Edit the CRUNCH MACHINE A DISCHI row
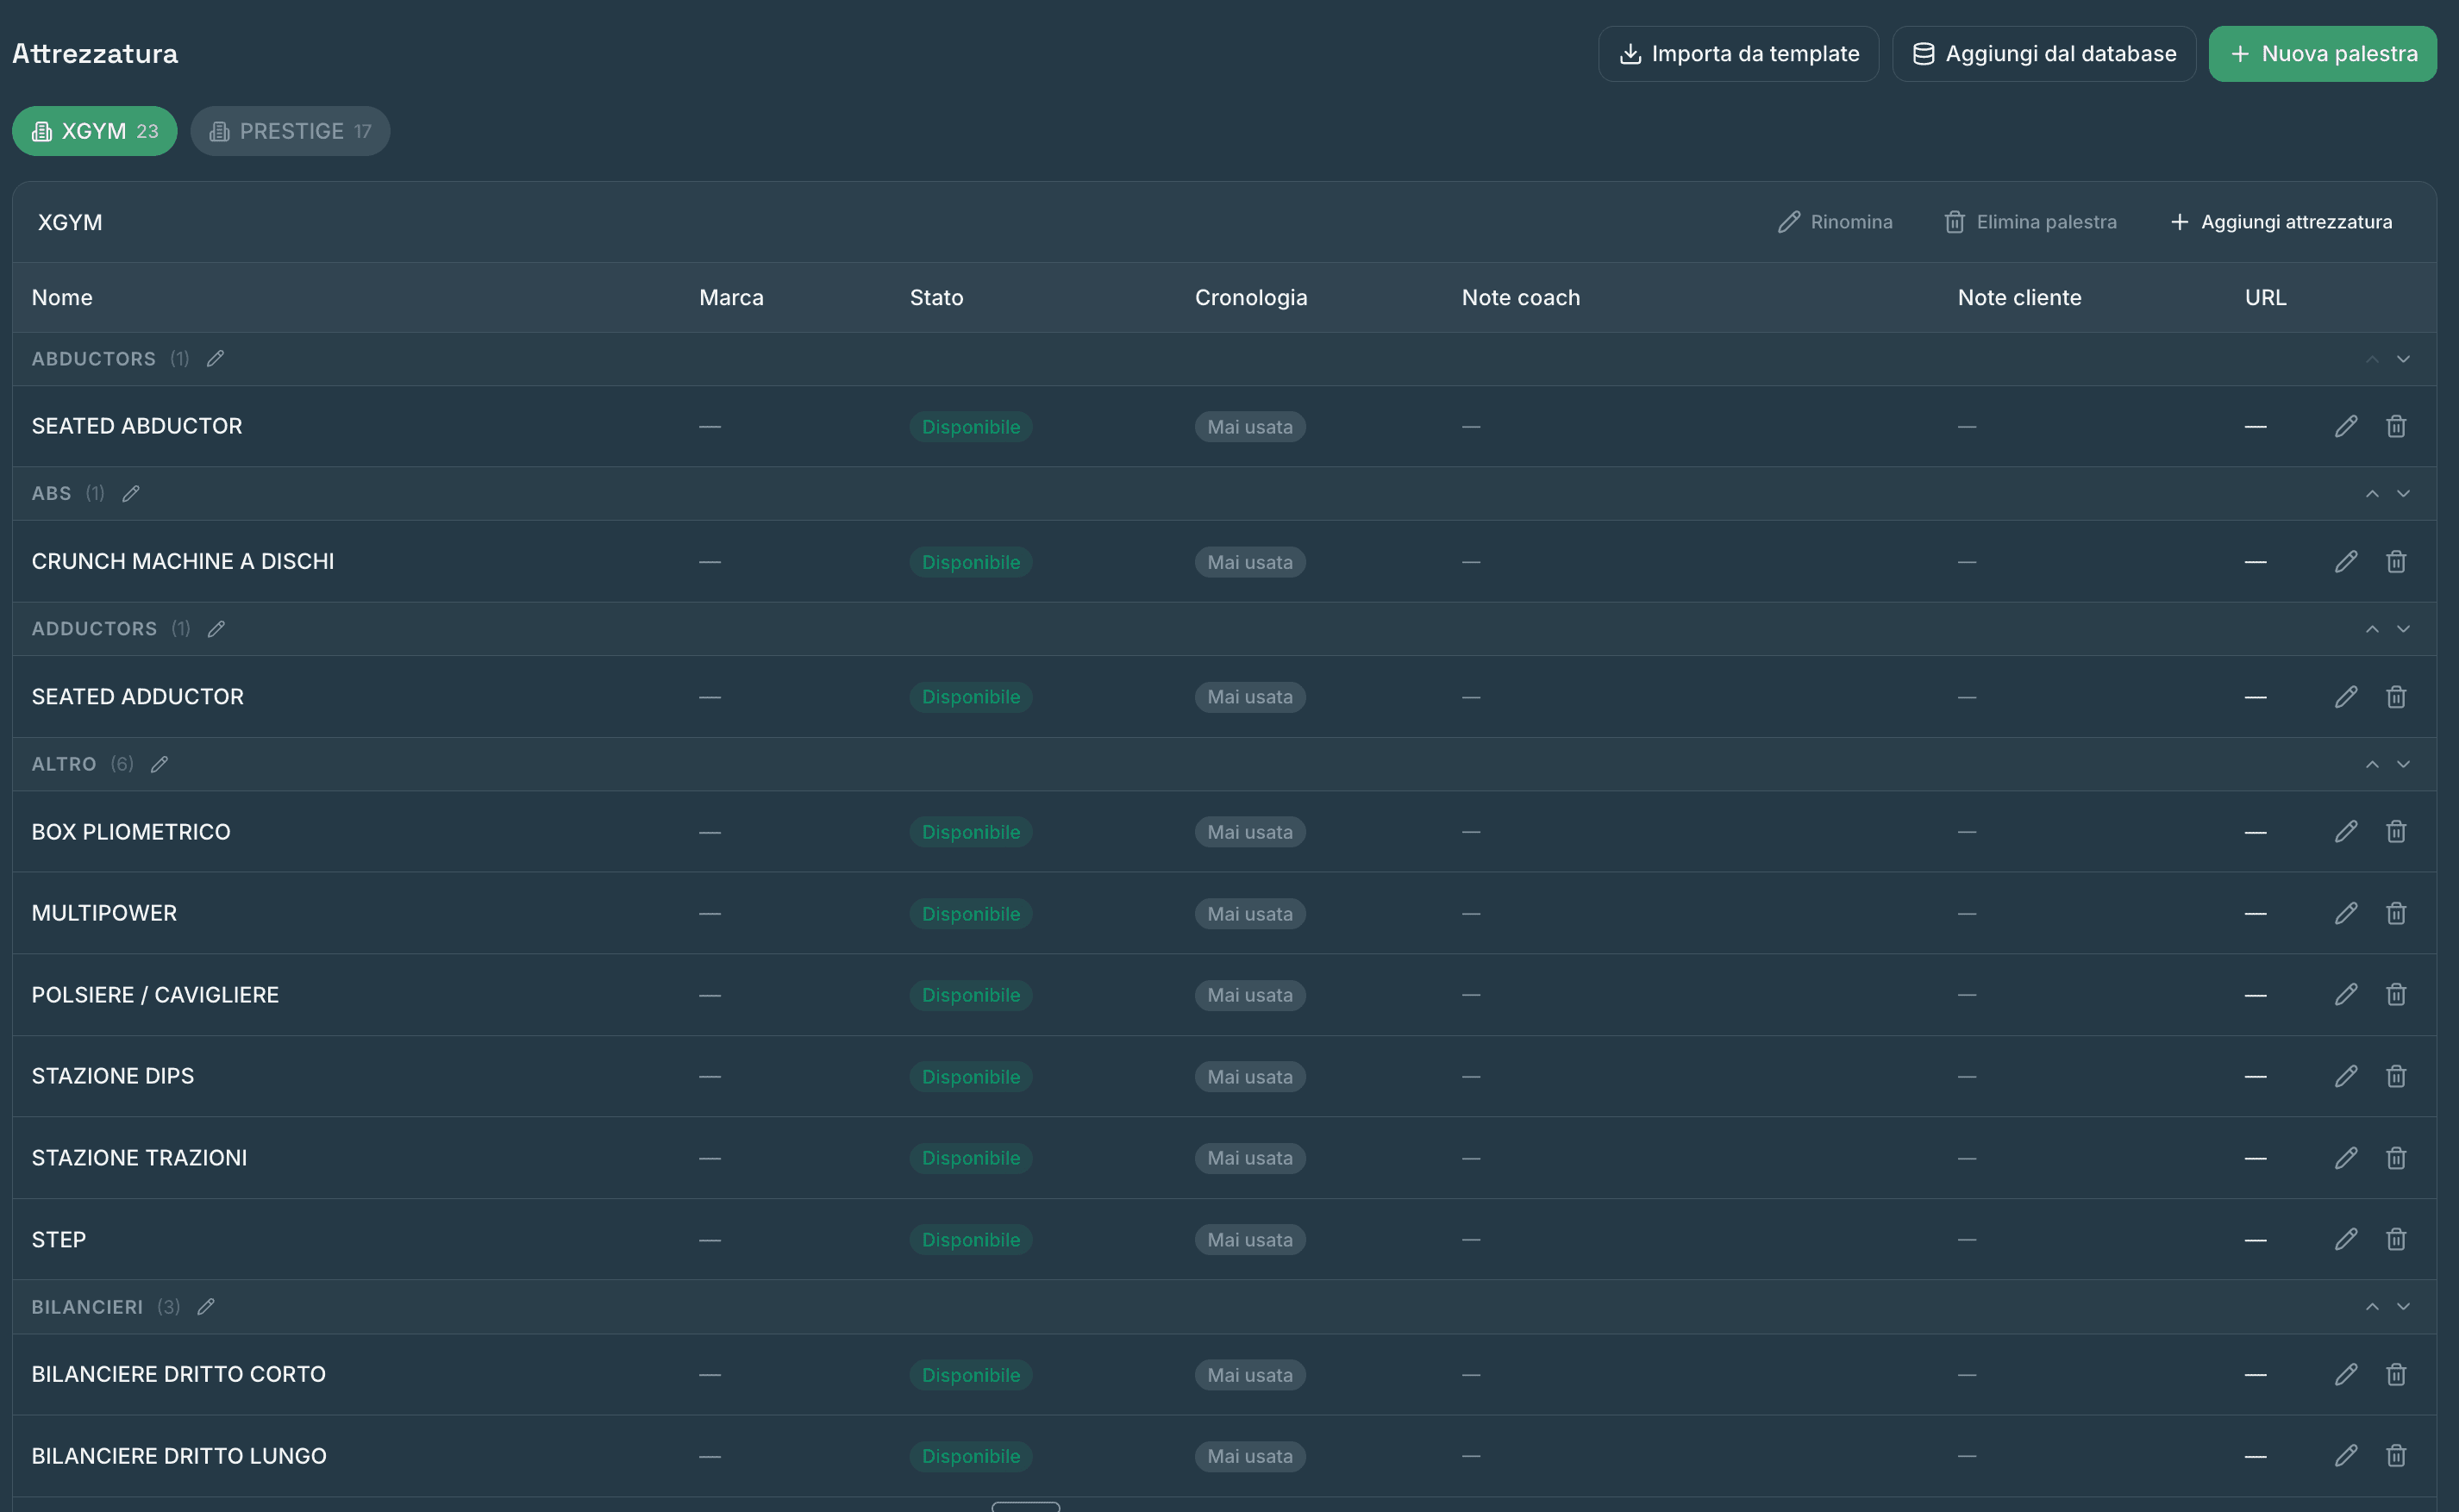Screen dimensions: 2459x1512 pyautogui.click(x=2346, y=561)
